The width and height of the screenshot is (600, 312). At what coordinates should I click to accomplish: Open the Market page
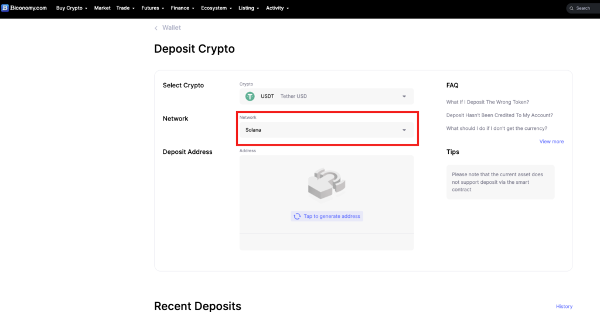(102, 8)
